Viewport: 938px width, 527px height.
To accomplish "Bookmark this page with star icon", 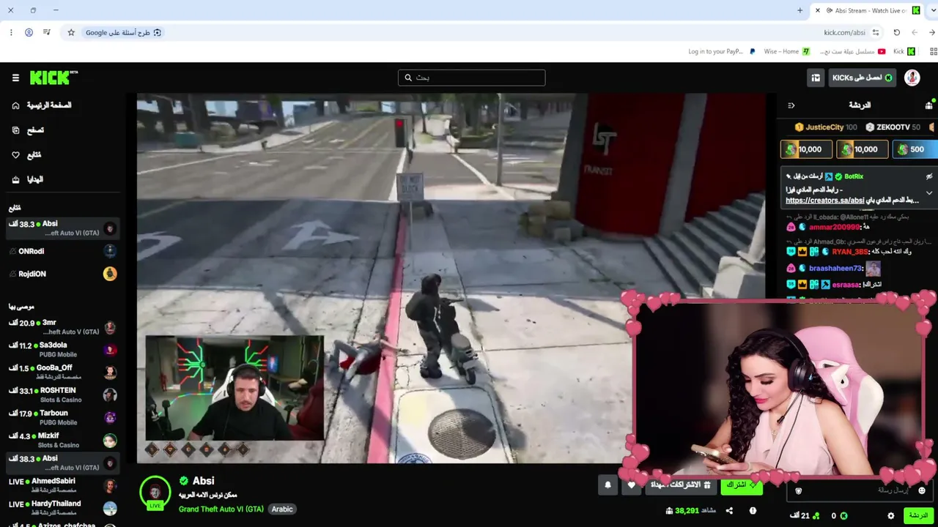I will tap(71, 32).
